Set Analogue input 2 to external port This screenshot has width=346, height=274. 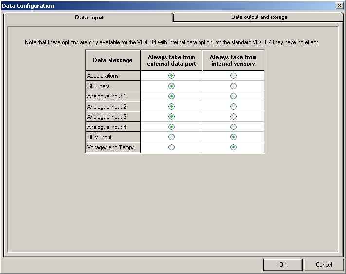pyautogui.click(x=171, y=107)
